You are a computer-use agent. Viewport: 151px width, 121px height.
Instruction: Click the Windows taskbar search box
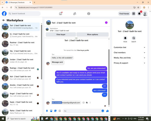[23, 119]
